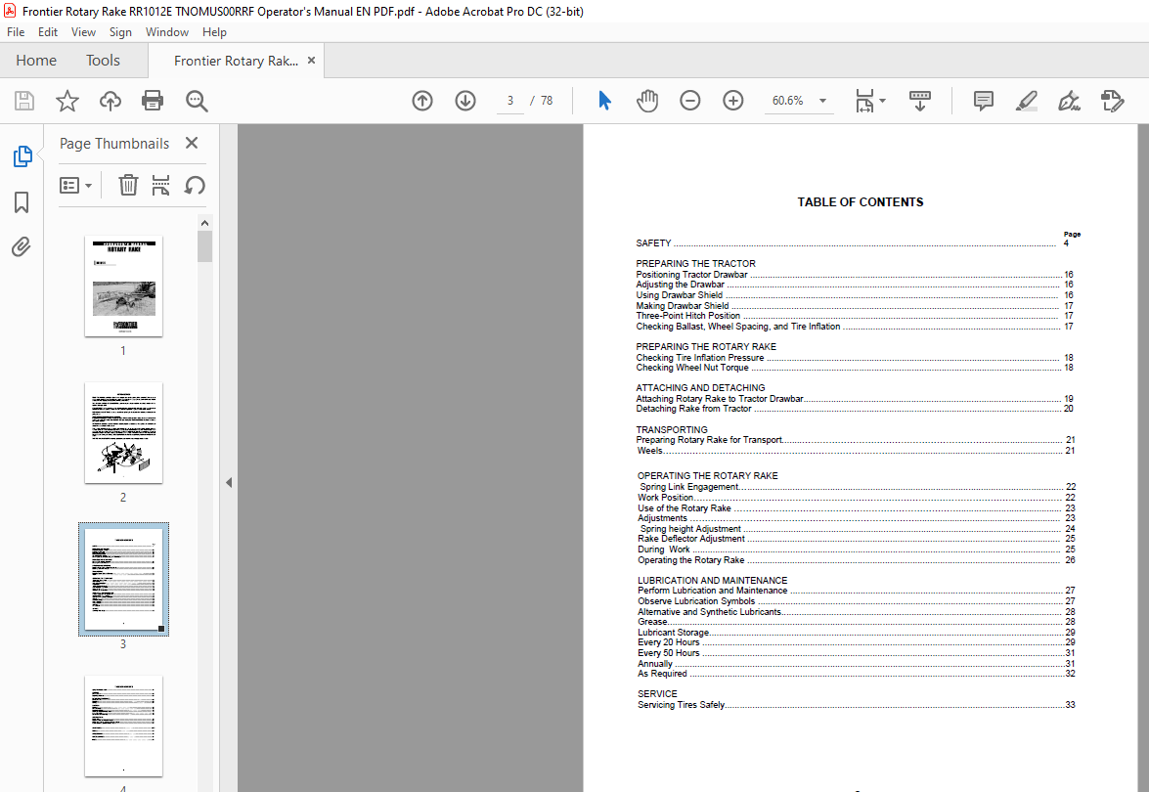Click the Edit PDF stamp icon

(x=1113, y=101)
